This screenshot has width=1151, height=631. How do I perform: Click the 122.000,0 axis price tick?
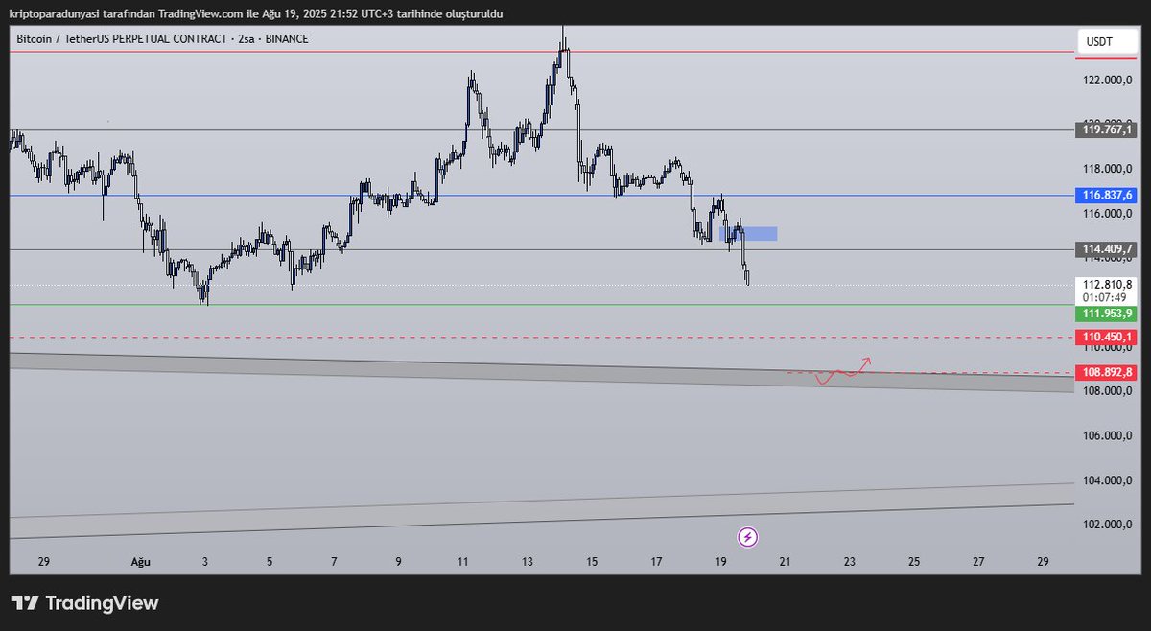click(1108, 80)
